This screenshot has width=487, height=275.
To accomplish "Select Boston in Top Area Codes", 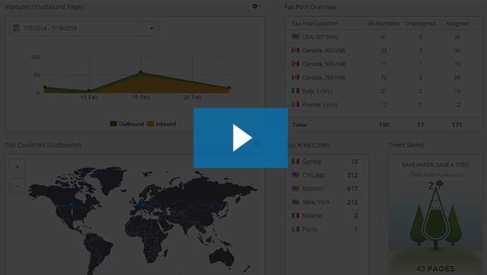I will click(313, 189).
